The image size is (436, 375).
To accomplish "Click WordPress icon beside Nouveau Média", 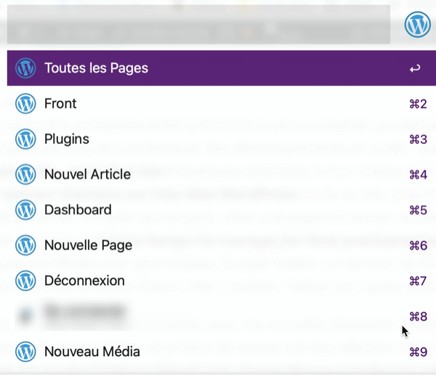I will 25,352.
